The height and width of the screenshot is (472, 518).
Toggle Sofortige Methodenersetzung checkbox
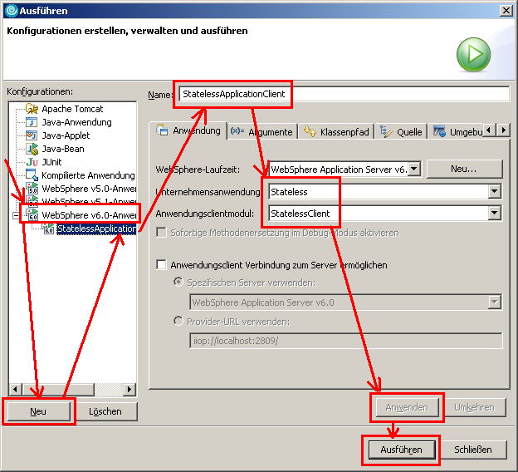pos(161,233)
